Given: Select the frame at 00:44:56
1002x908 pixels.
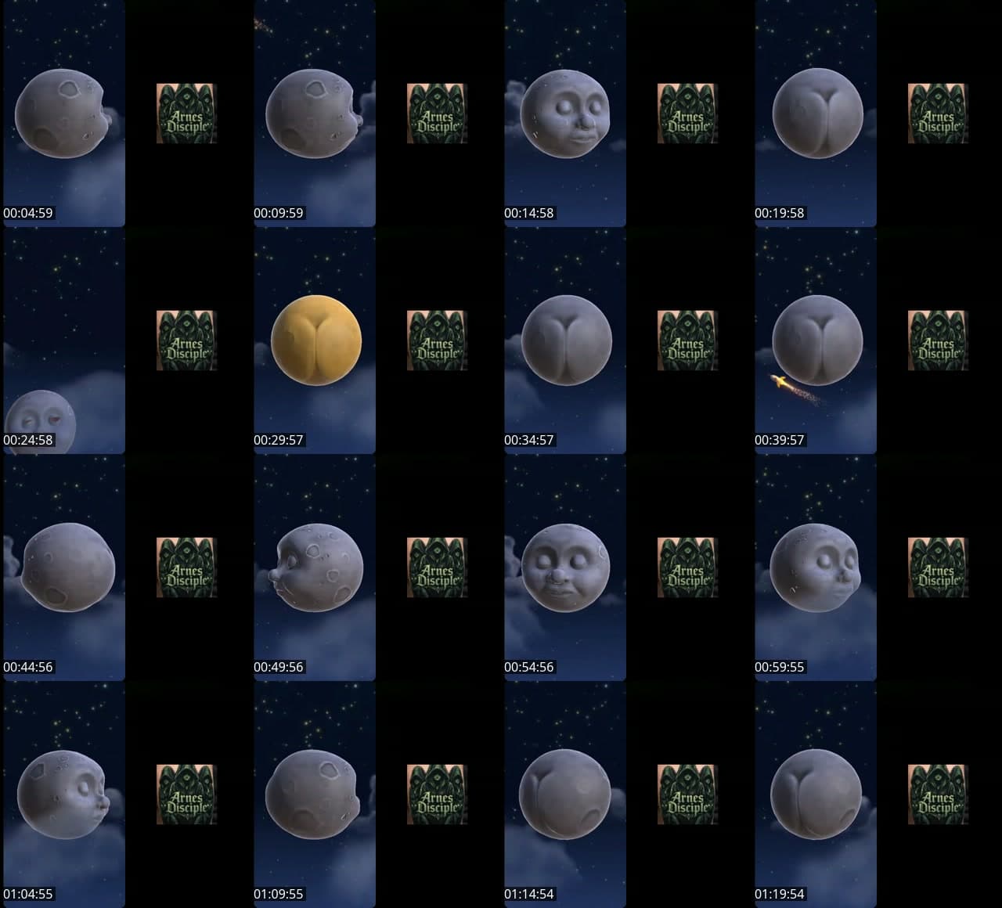Looking at the screenshot, I should (x=64, y=567).
